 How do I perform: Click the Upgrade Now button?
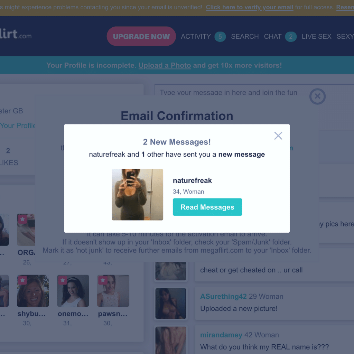point(141,36)
